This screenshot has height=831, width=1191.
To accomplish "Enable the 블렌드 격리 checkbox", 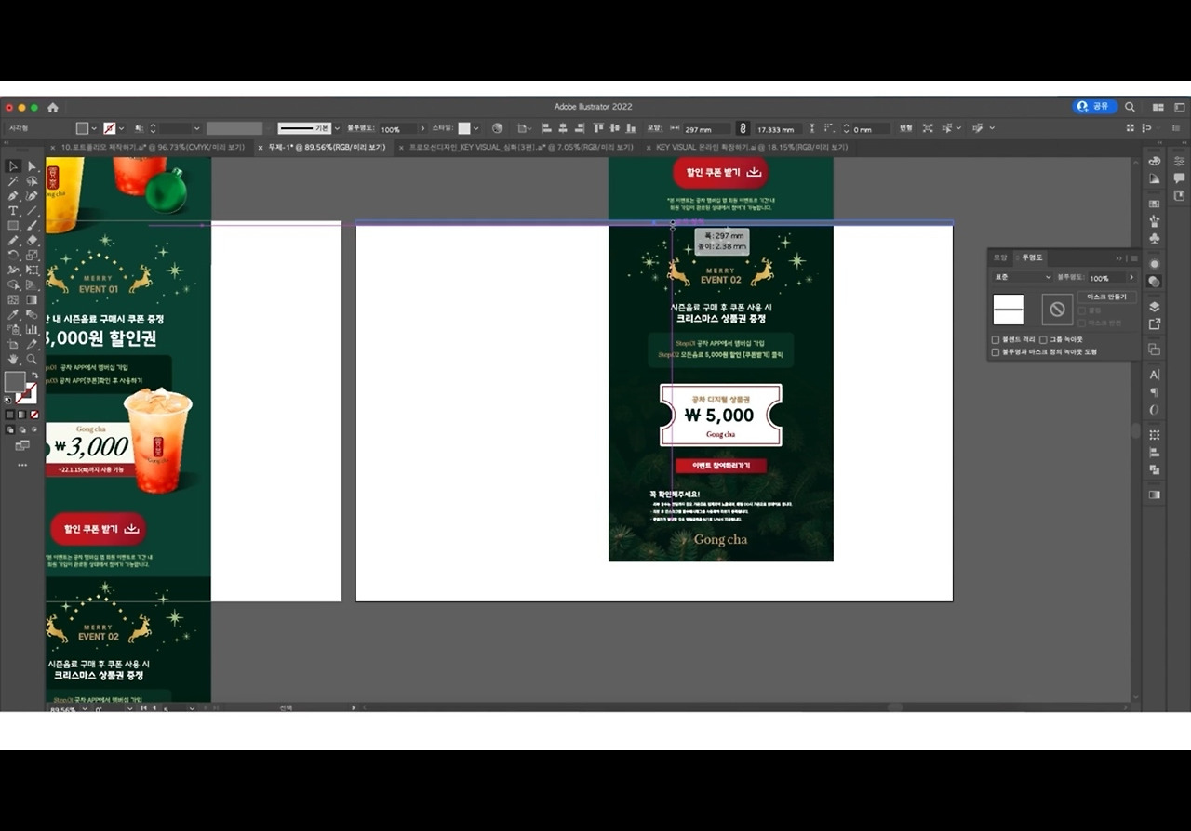I will tap(996, 340).
